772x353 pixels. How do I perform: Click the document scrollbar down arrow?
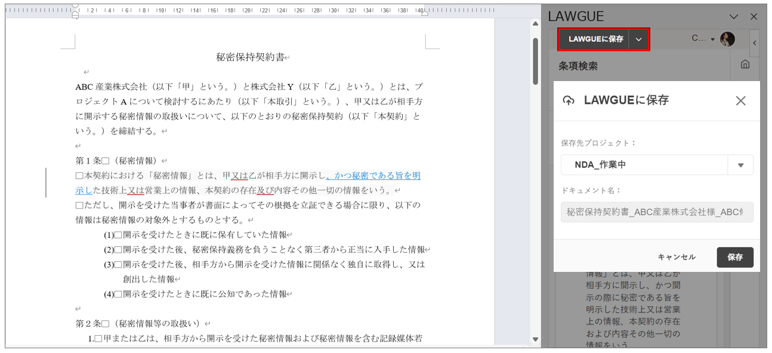535,340
